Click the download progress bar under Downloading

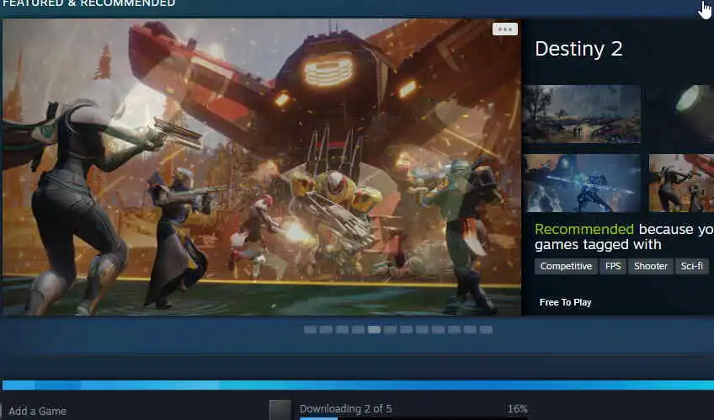tap(413, 418)
